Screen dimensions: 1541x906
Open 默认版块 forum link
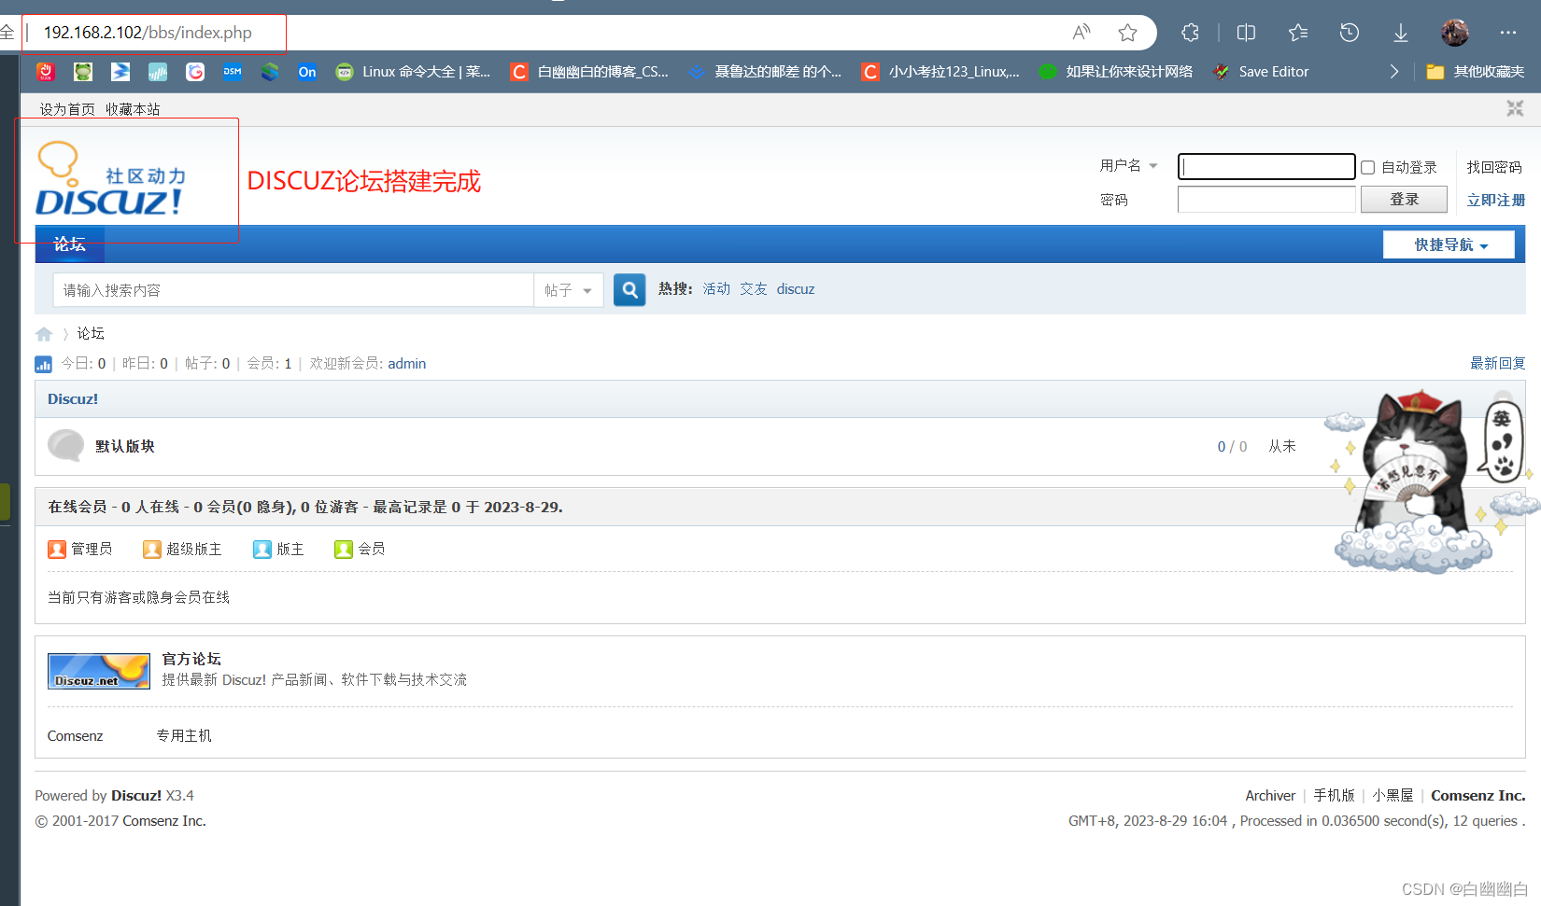click(x=125, y=446)
